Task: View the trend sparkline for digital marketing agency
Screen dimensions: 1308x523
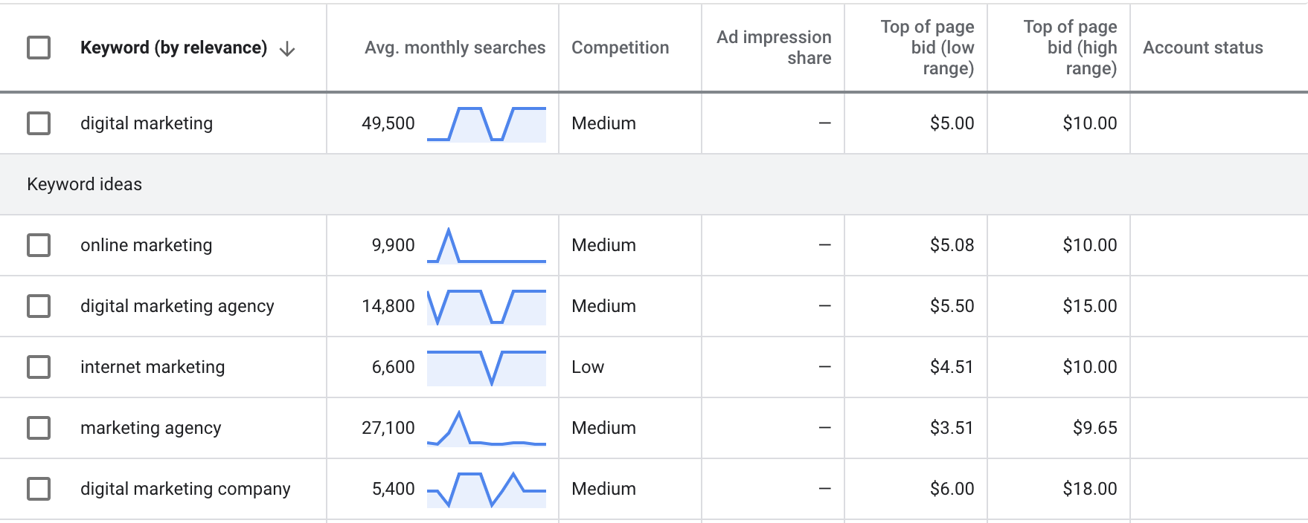Action: click(x=487, y=307)
